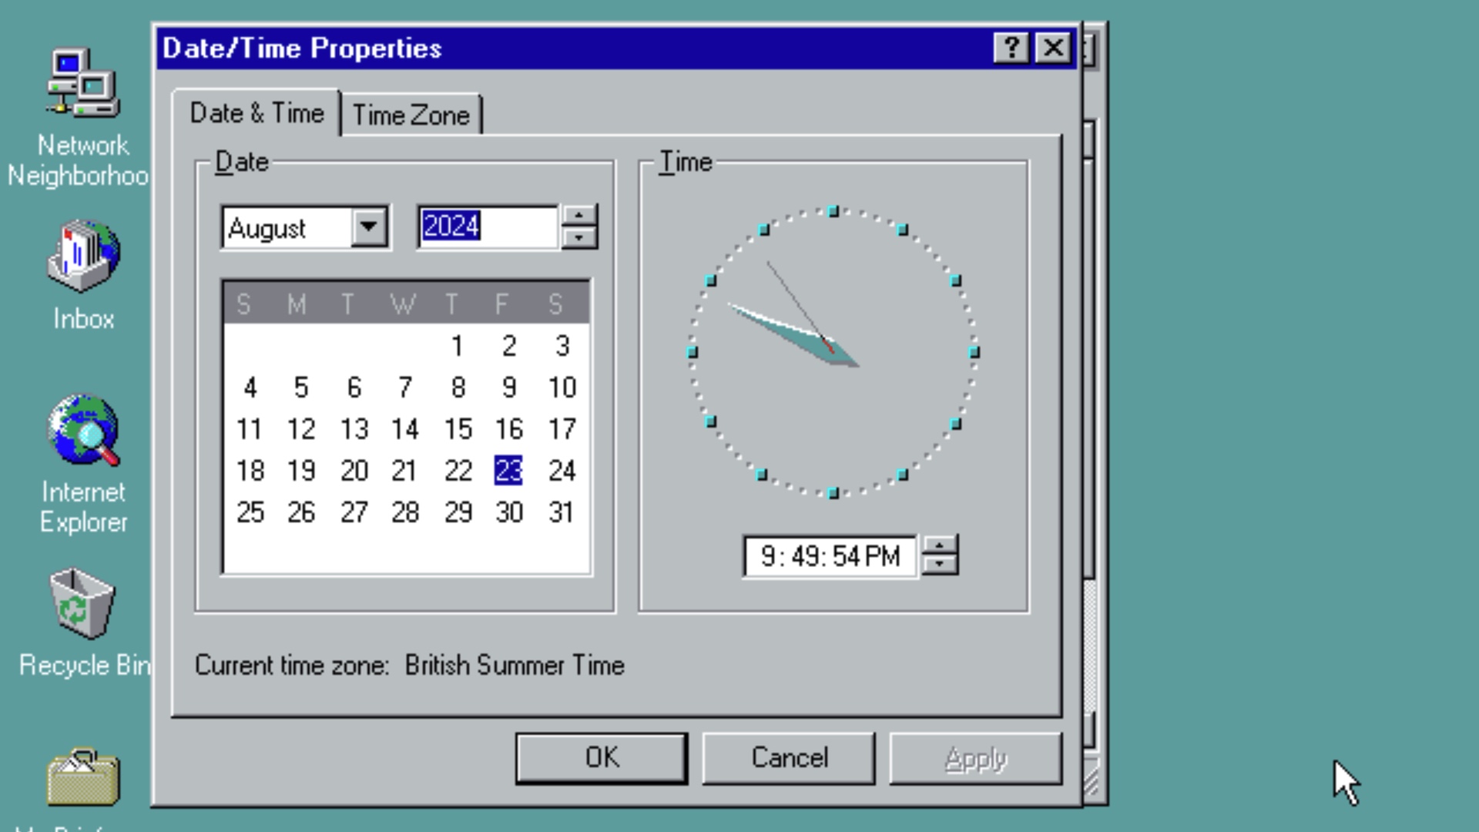
Task: Expand the month selector dropdown
Action: 370,226
